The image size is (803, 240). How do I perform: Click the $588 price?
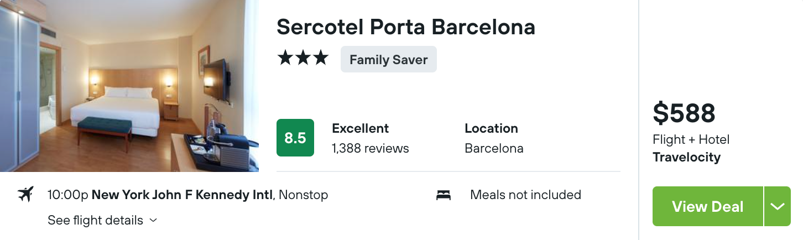(x=684, y=113)
